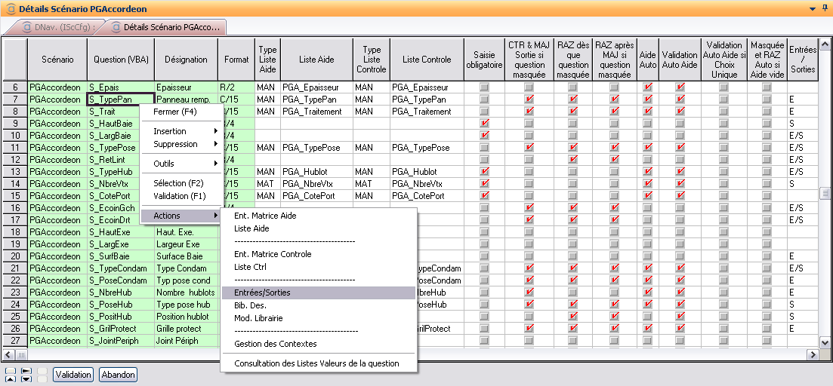Click the application icon in the title bar
Viewport: 833px width, 386px height.
coord(10,9)
